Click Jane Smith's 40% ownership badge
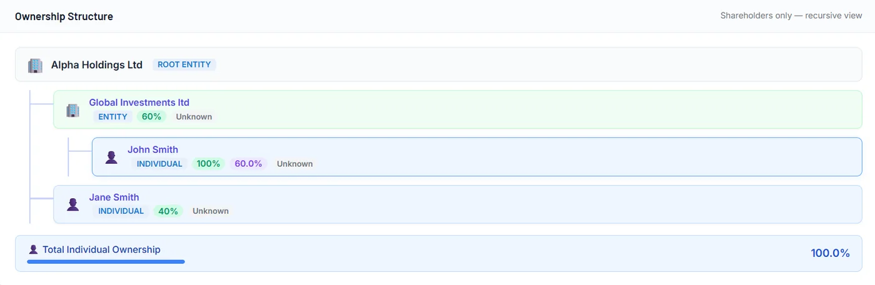This screenshot has height=285, width=875. tap(168, 211)
